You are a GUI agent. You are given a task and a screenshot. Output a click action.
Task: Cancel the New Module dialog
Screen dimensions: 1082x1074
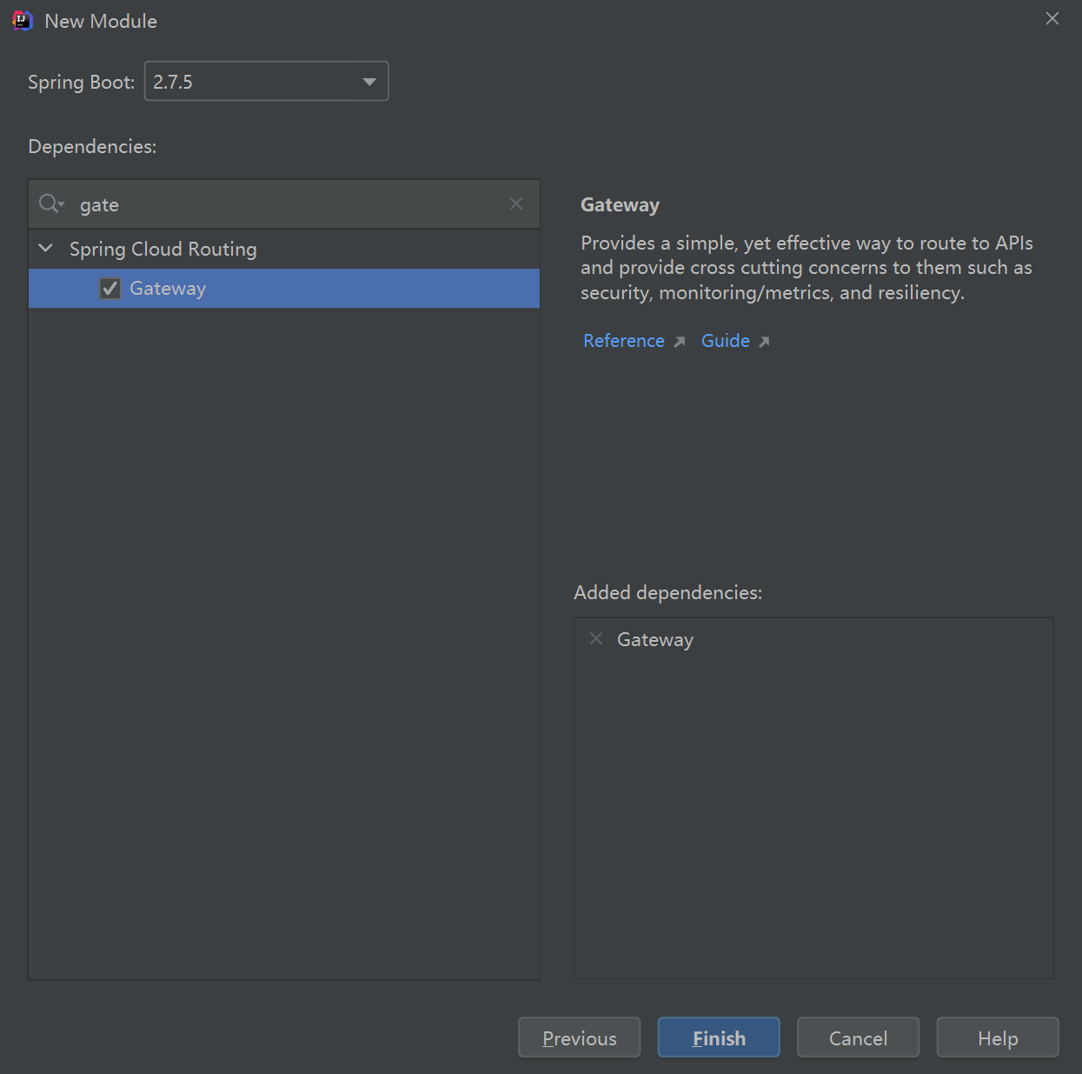(858, 1037)
